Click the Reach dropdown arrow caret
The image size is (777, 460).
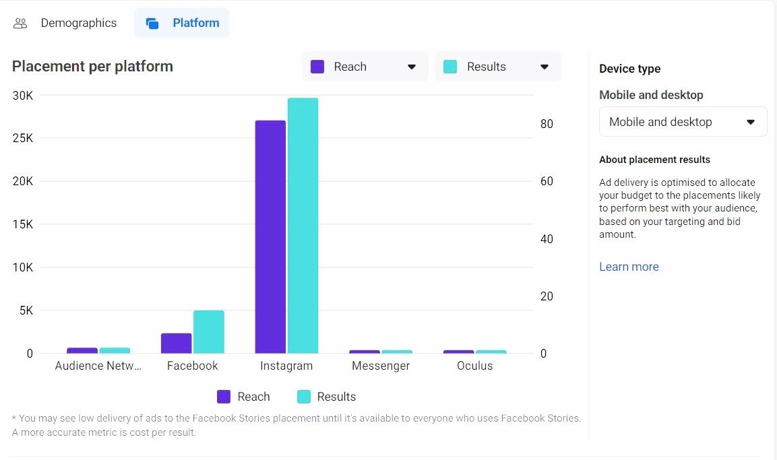pos(412,67)
